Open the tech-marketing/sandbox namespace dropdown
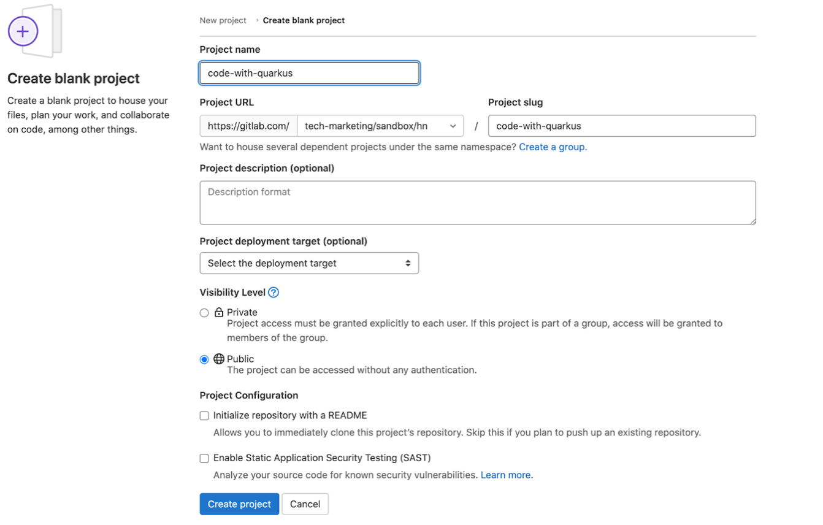Image resolution: width=823 pixels, height=525 pixels. pyautogui.click(x=380, y=126)
